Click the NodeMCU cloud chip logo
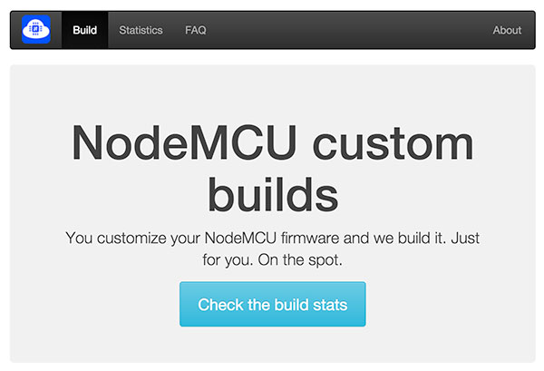544x371 pixels. (37, 30)
